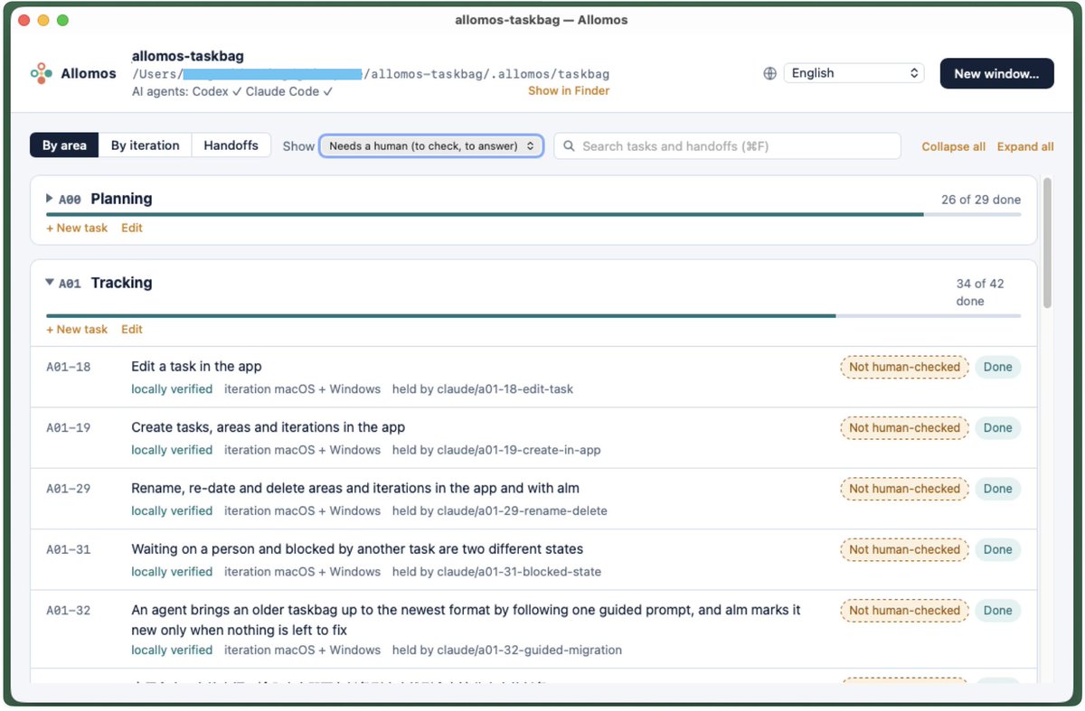This screenshot has height=711, width=1085.
Task: Click Expand all
Action: (x=1025, y=146)
